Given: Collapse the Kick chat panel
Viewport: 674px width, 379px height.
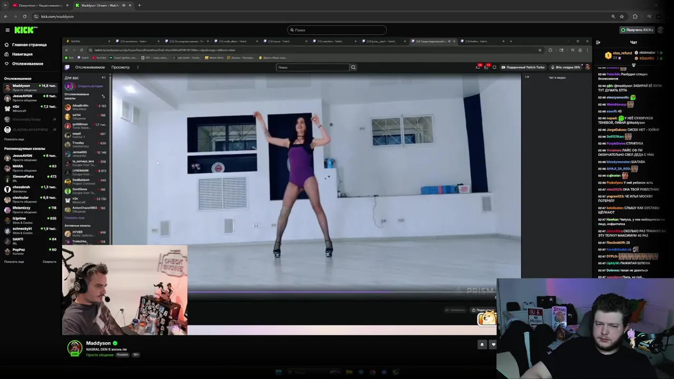Looking at the screenshot, I should (x=598, y=42).
